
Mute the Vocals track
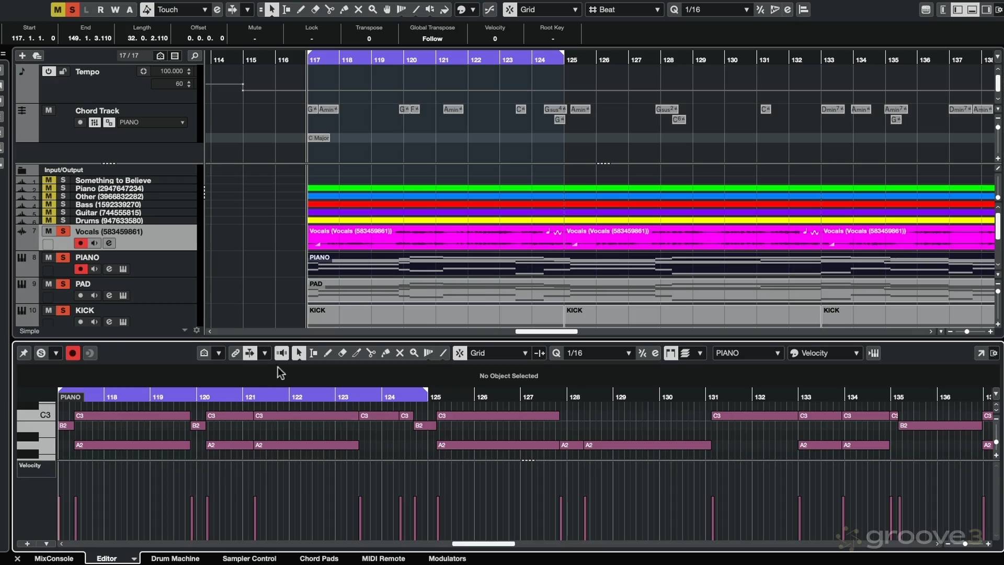click(x=48, y=231)
